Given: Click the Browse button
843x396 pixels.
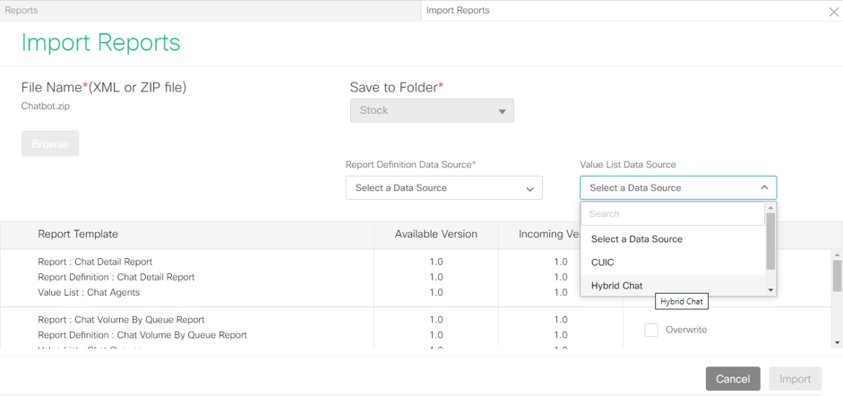Looking at the screenshot, I should pyautogui.click(x=50, y=143).
